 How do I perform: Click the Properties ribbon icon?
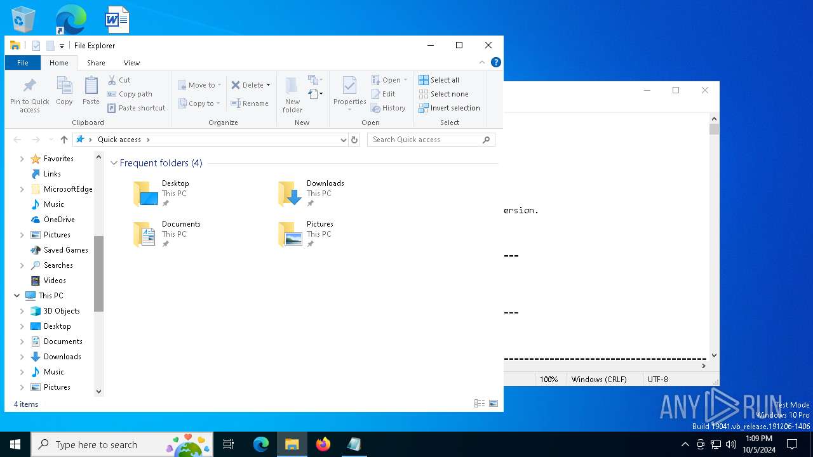pyautogui.click(x=349, y=86)
